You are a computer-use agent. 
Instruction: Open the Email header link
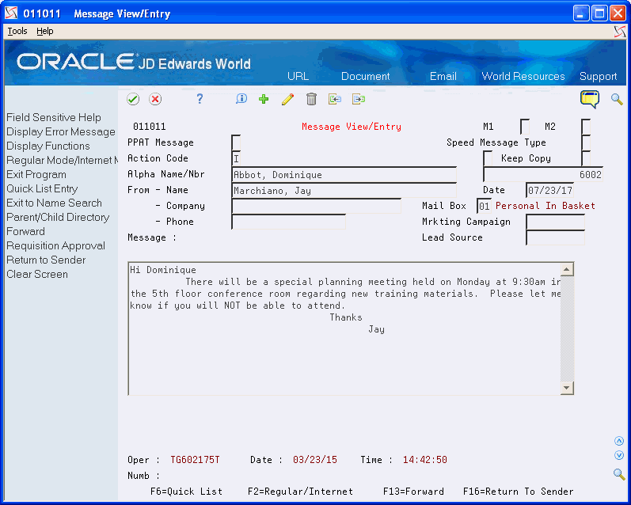[x=443, y=76]
